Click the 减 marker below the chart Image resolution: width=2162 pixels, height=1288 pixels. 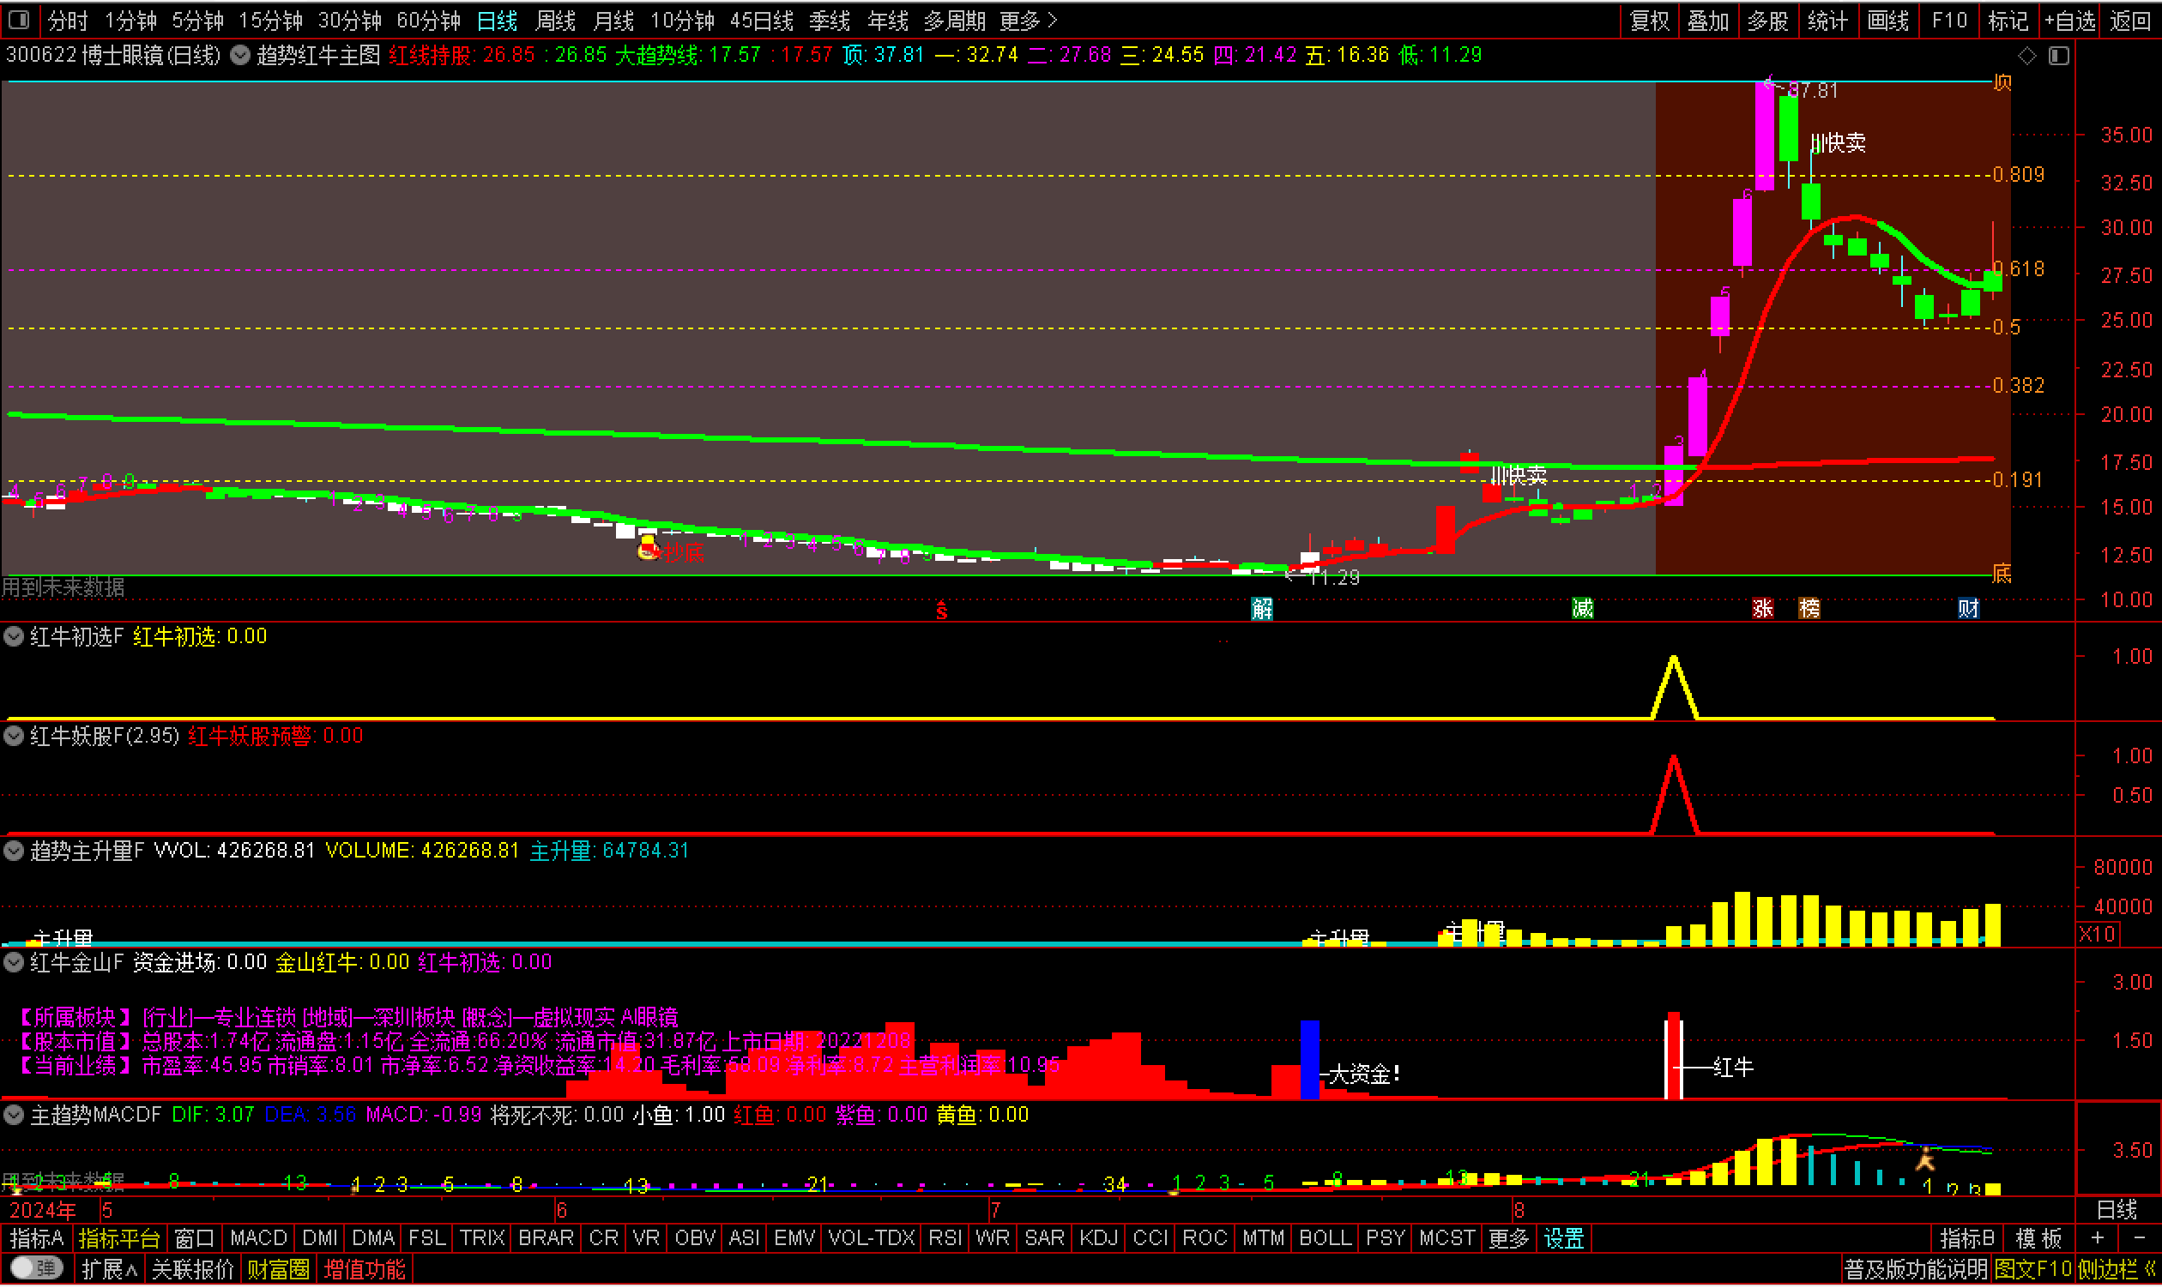pos(1582,609)
